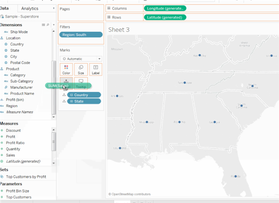Expand the Country pill in Marks
The width and height of the screenshot is (279, 203).
click(x=71, y=95)
